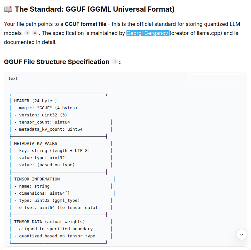Click the "HEADER (24 bytes)" code line
251x250 pixels.
(x=36, y=101)
